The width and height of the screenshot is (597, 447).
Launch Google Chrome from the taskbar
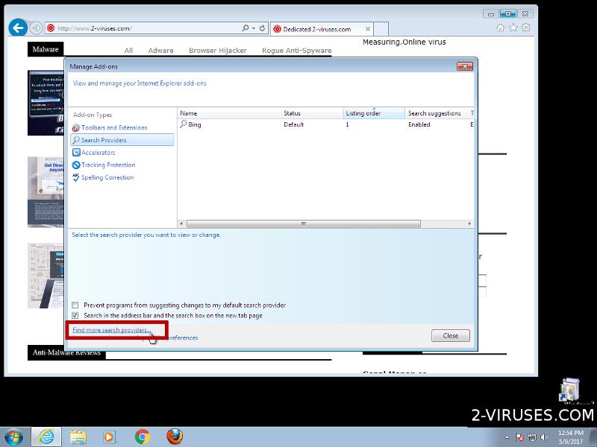click(x=143, y=437)
